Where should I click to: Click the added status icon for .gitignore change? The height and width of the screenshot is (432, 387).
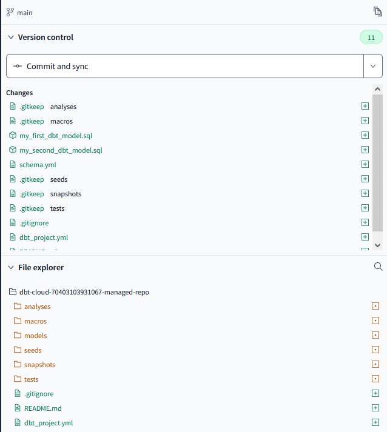[x=365, y=222]
